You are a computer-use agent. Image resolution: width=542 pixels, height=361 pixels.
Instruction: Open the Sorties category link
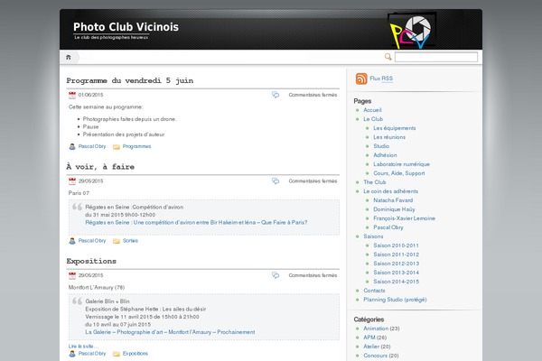pyautogui.click(x=130, y=241)
